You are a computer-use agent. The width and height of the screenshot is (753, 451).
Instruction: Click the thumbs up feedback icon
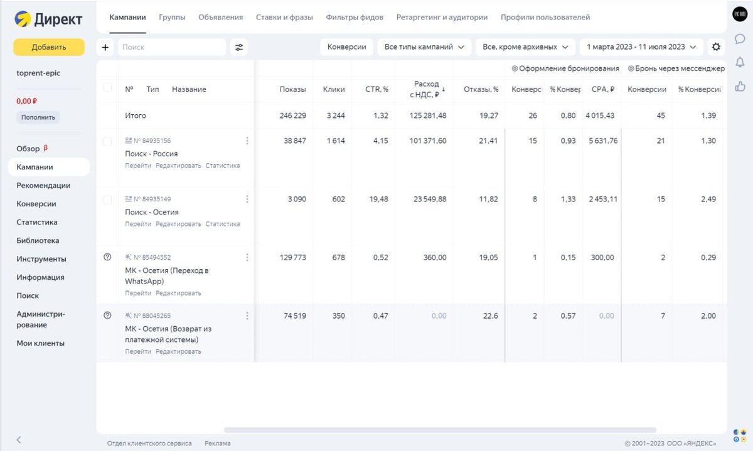pyautogui.click(x=740, y=86)
